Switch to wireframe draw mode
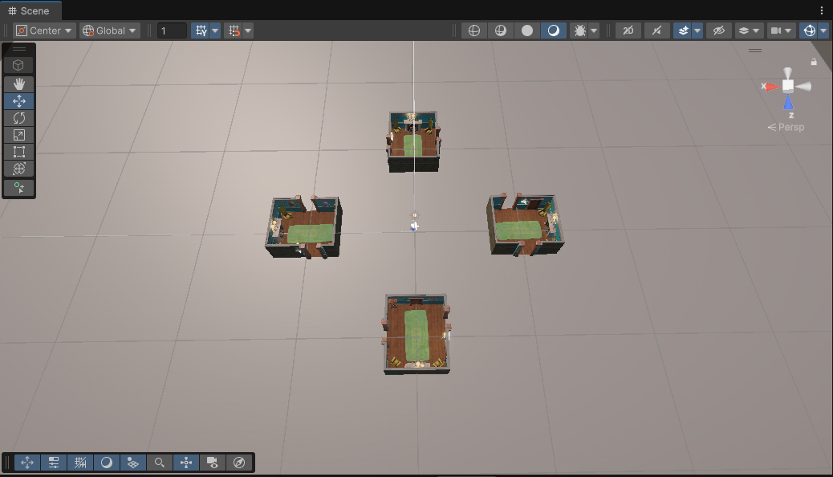Viewport: 833px width, 477px height. [474, 31]
